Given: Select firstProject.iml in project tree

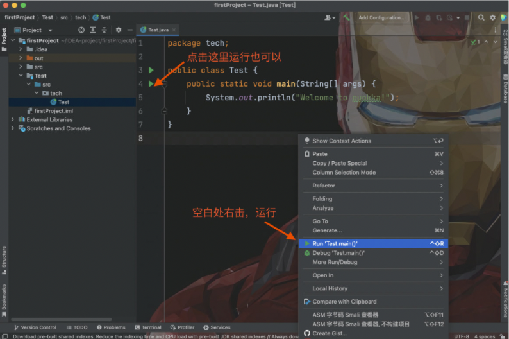Looking at the screenshot, I should tap(50, 110).
